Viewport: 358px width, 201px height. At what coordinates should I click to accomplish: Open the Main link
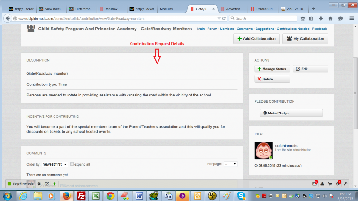point(200,29)
